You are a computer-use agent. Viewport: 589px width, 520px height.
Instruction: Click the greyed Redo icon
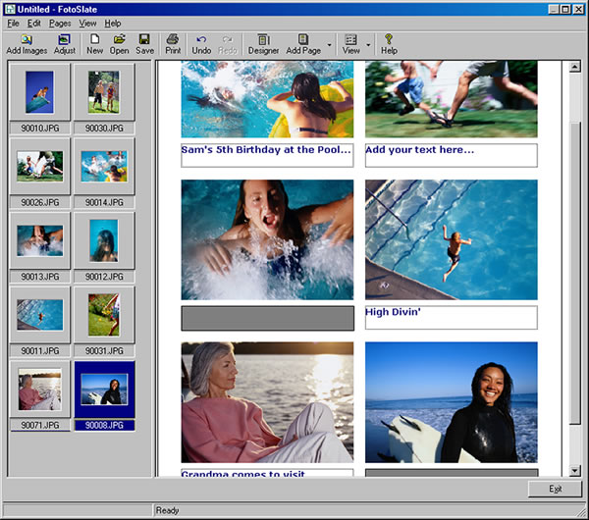228,39
